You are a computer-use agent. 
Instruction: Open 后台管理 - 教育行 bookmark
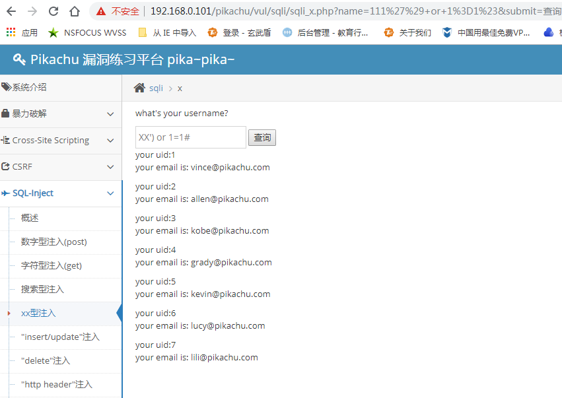pos(325,32)
